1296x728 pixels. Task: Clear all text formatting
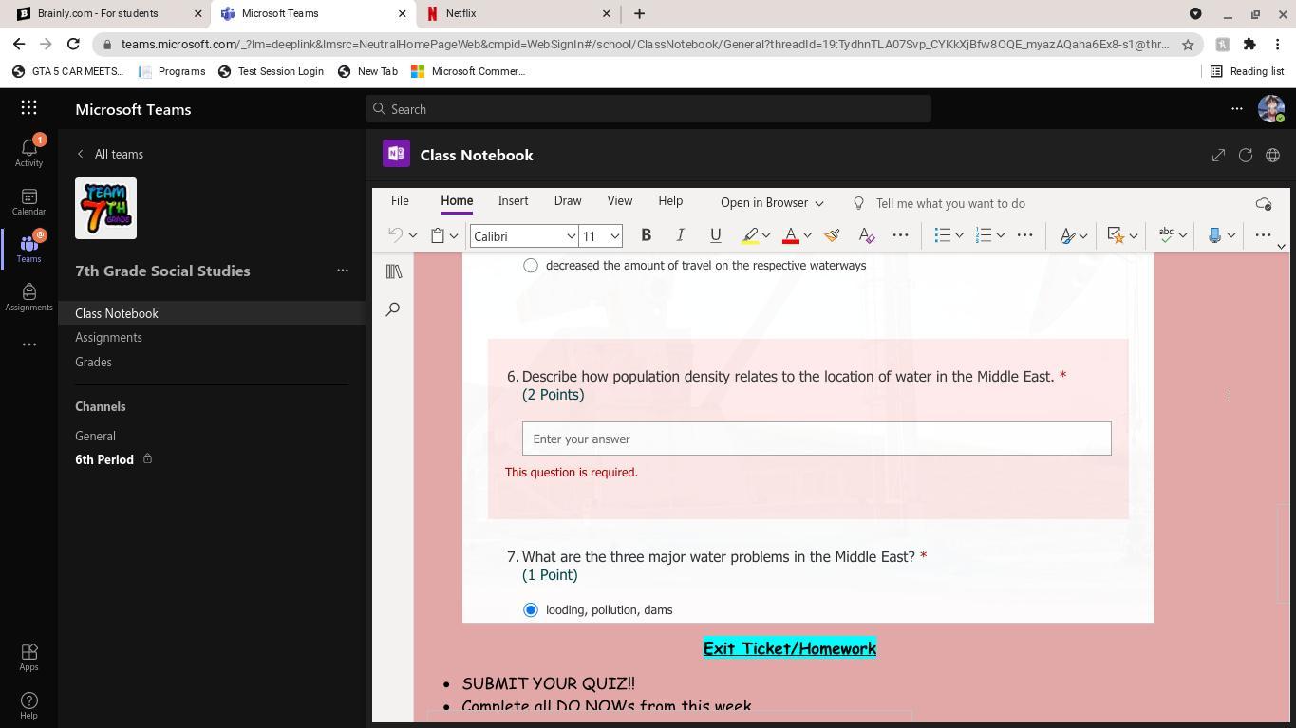pos(866,235)
